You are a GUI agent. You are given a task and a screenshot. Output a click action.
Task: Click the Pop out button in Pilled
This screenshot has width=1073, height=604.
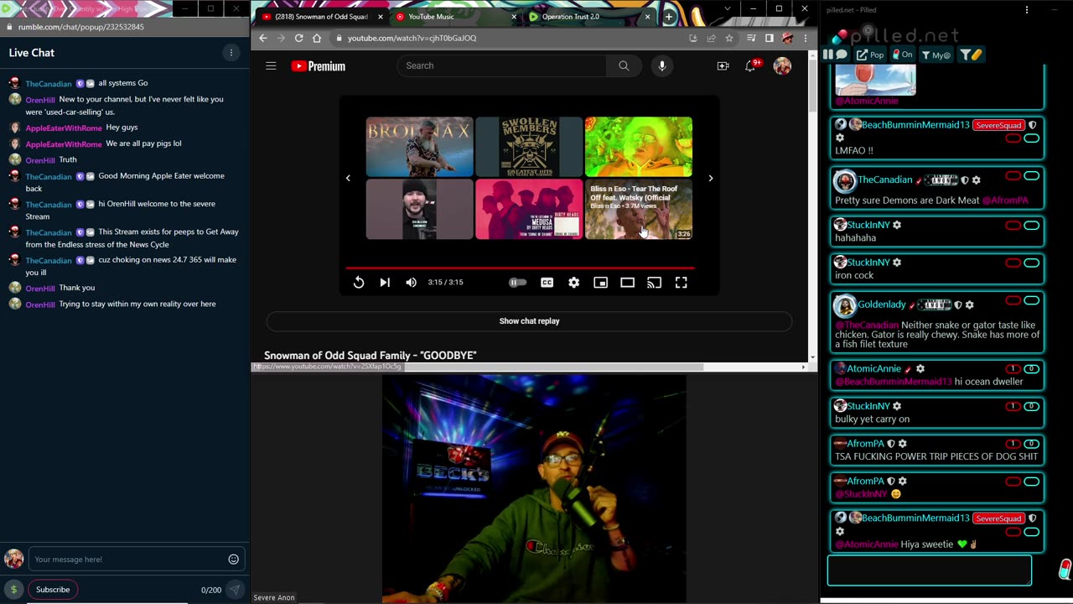click(870, 55)
